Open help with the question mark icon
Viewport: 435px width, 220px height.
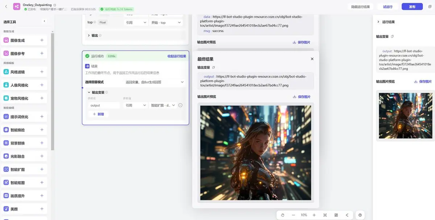360,215
